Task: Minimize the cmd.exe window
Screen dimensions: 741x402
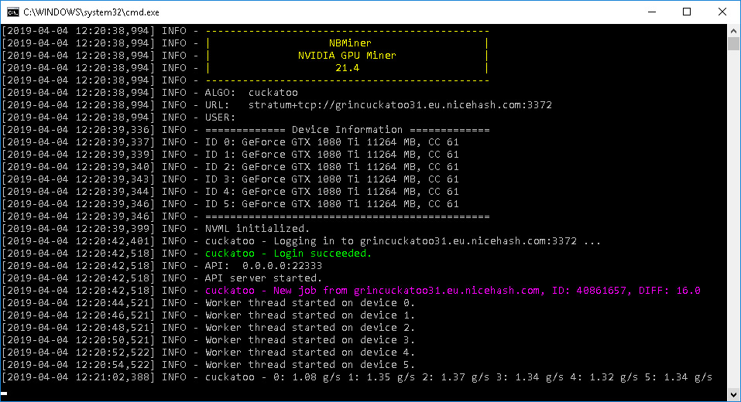Action: [650, 12]
